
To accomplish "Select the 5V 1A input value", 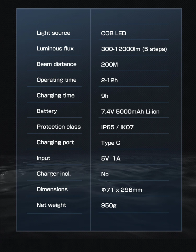I will (111, 158).
